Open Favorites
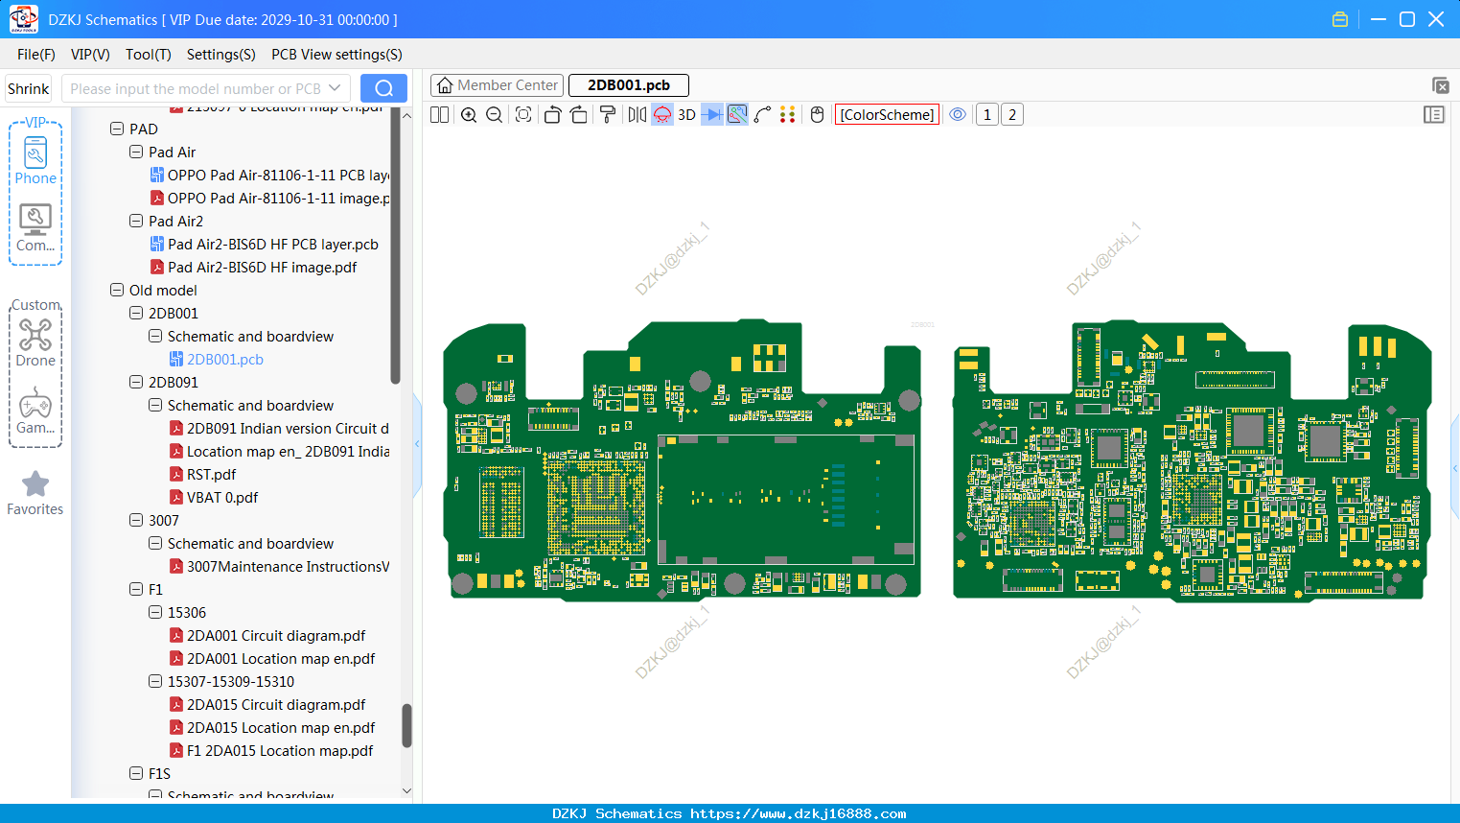Screen dimensions: 1460x823 coord(35,493)
